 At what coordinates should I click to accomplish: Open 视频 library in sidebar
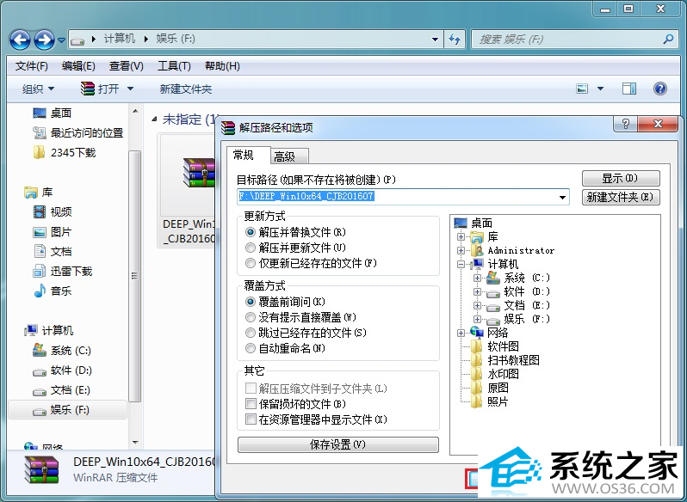53,212
